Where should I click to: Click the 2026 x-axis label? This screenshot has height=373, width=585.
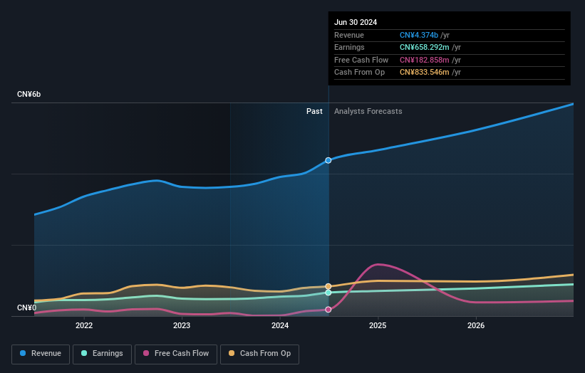[476, 326]
